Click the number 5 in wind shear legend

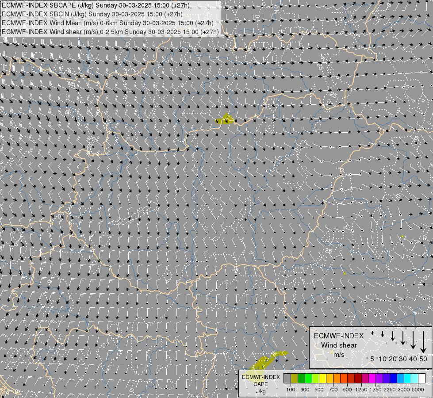pos(372,359)
